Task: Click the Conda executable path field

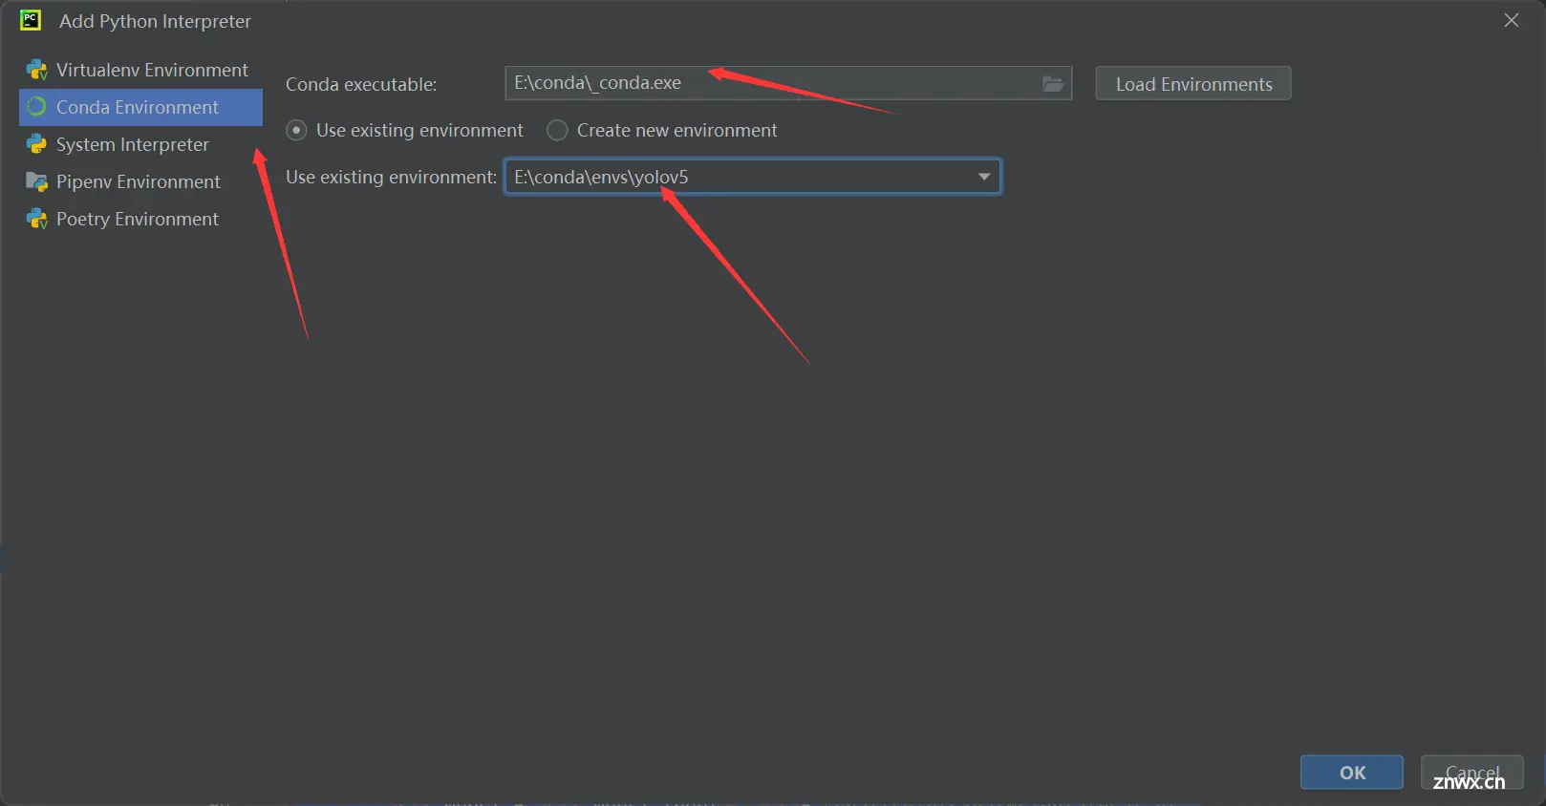Action: click(x=788, y=83)
